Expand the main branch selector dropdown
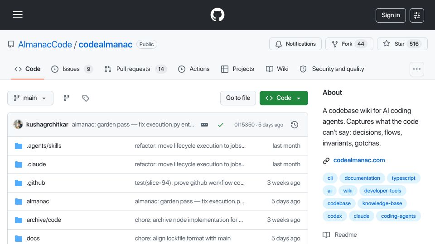The height and width of the screenshot is (244, 435). tap(30, 98)
